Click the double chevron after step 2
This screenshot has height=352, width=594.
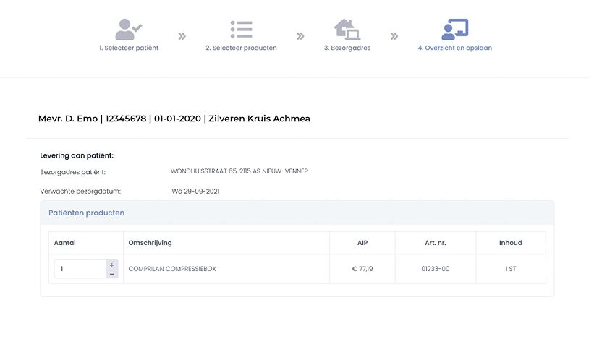click(300, 35)
